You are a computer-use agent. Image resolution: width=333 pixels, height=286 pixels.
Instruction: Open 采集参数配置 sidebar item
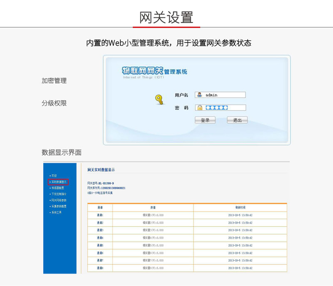click(x=58, y=206)
